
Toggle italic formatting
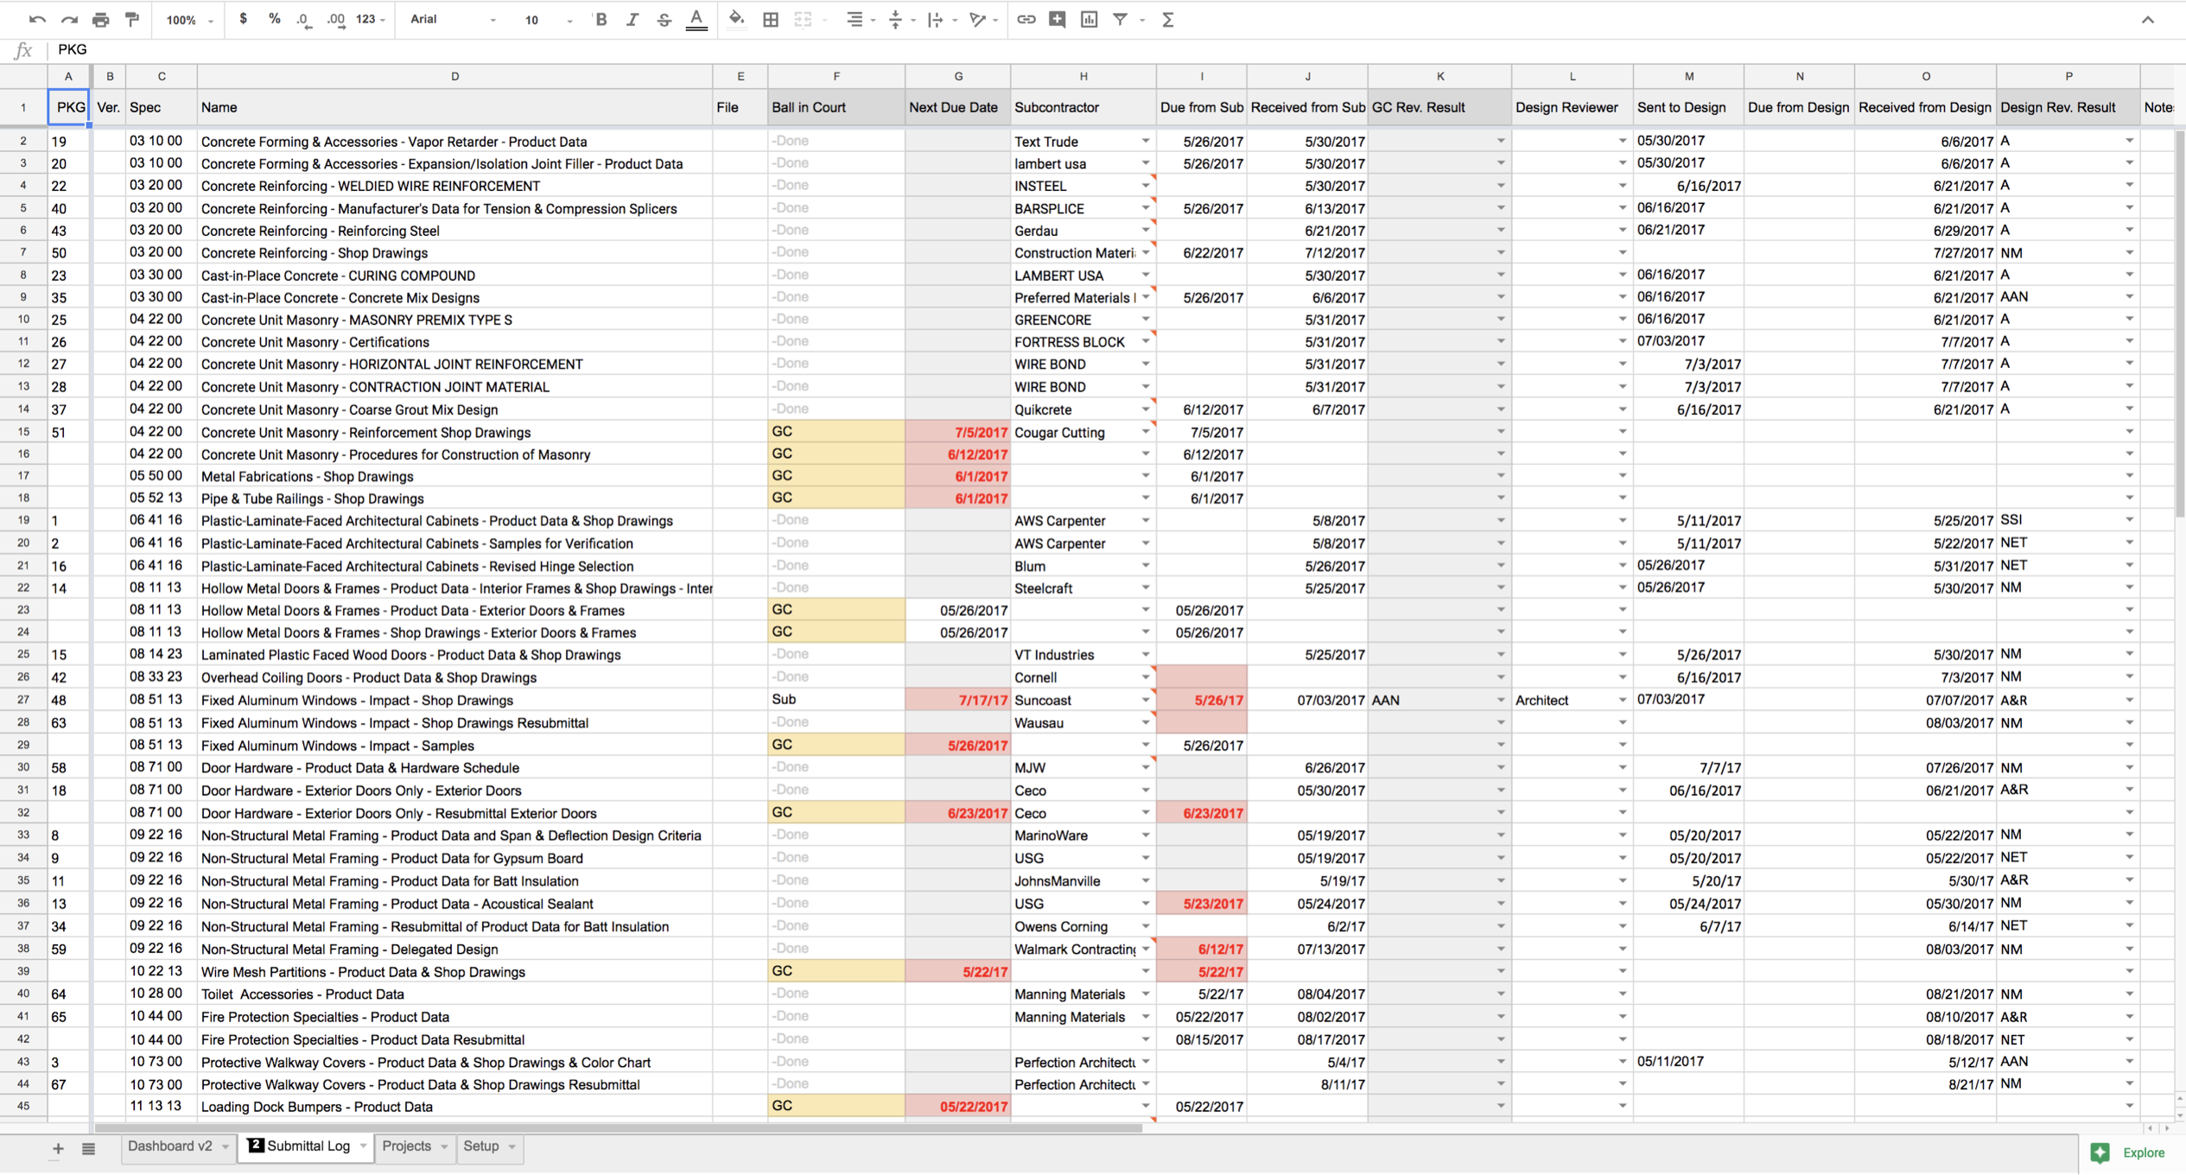[x=632, y=19]
